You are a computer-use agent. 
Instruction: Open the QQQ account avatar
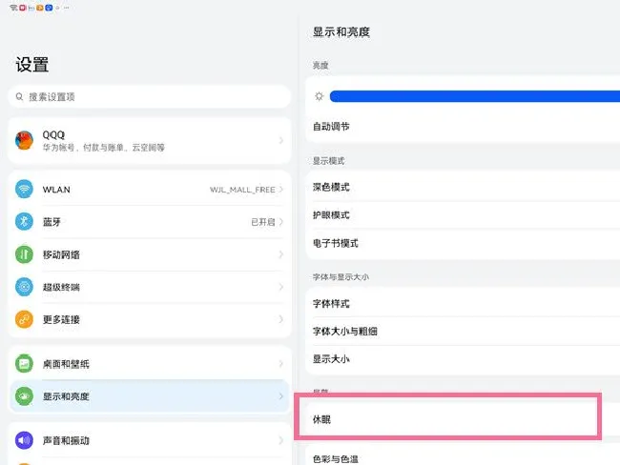point(24,140)
